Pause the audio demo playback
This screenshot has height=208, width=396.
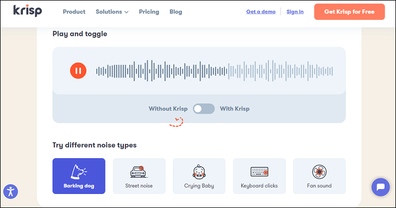click(x=78, y=71)
